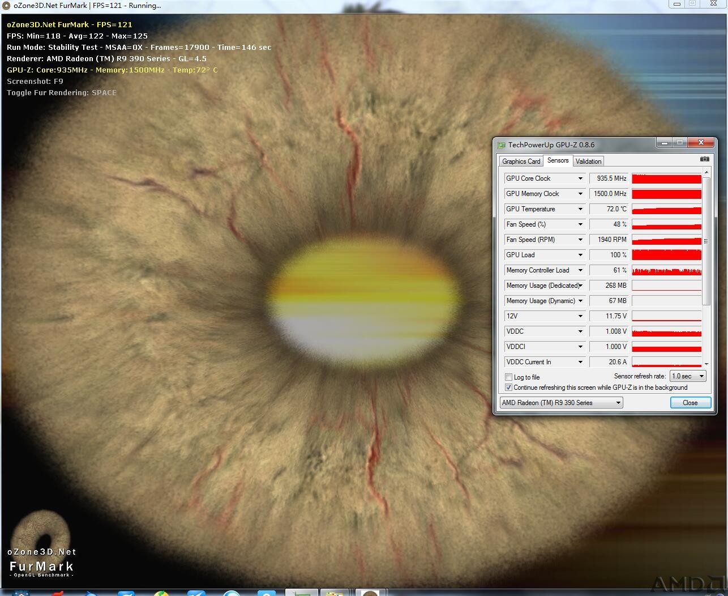Image resolution: width=728 pixels, height=596 pixels.
Task: Click the GPU Core Clock history graph
Action: (x=666, y=178)
